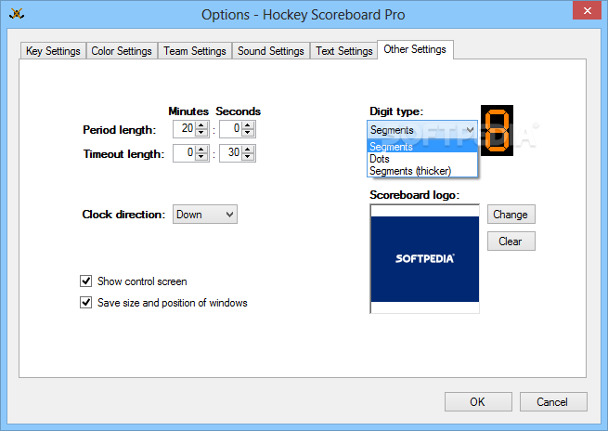Open the Color Settings tab
The height and width of the screenshot is (431, 608).
point(122,51)
